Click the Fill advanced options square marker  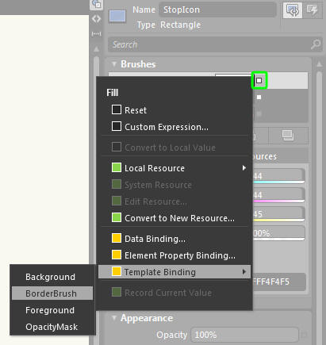[259, 80]
